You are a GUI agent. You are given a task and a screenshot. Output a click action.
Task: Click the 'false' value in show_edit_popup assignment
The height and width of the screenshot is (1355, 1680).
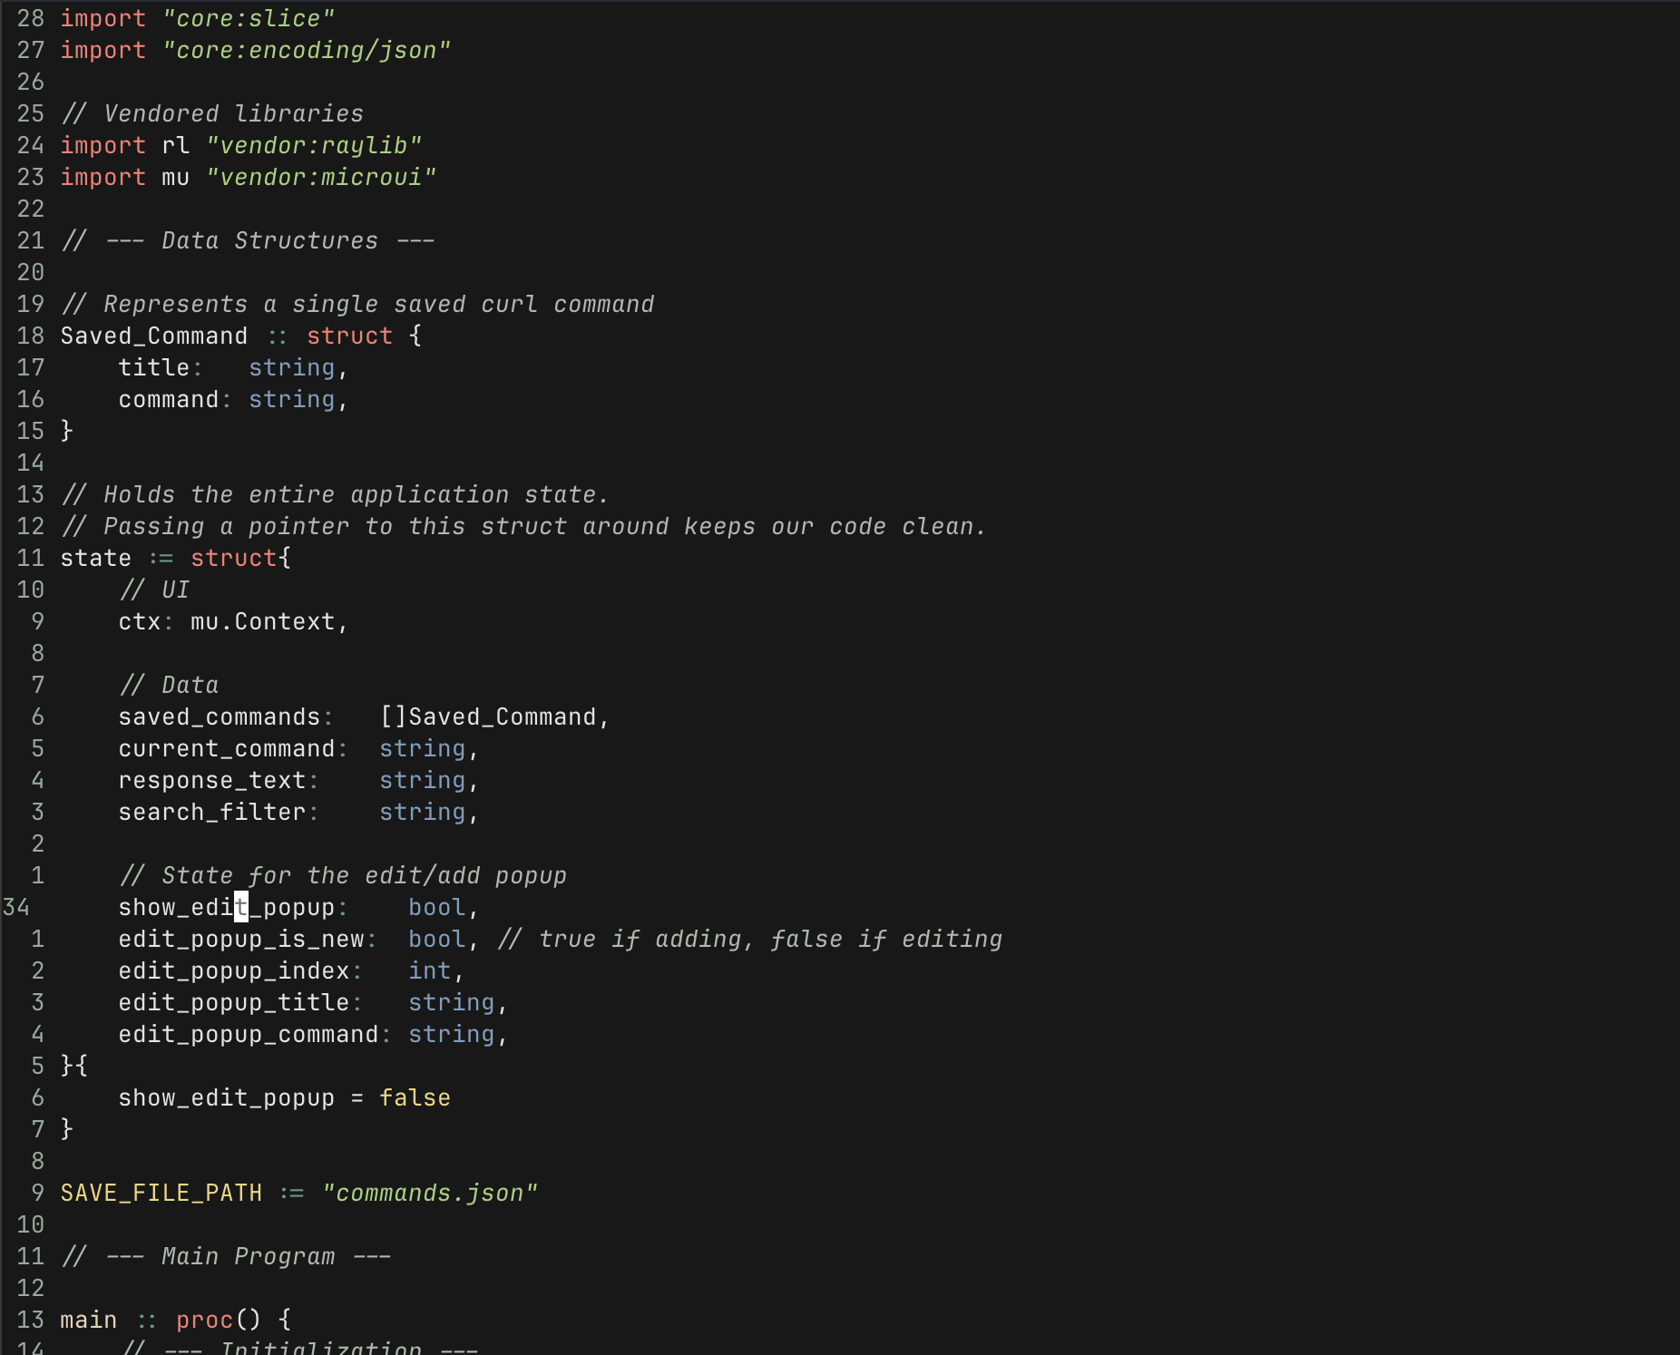click(x=415, y=1097)
